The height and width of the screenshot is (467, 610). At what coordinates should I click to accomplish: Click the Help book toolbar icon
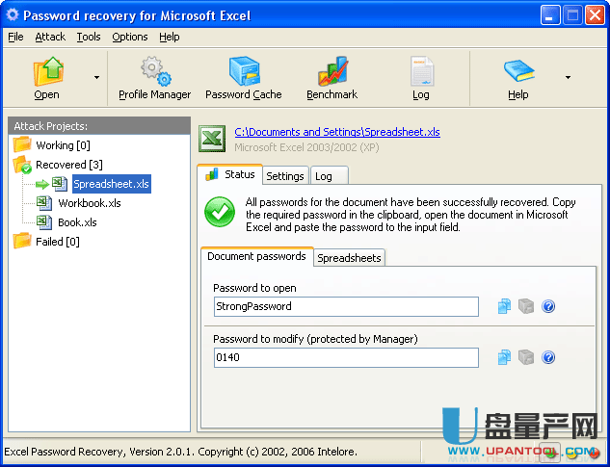[x=518, y=71]
